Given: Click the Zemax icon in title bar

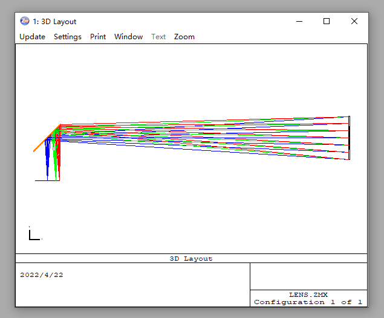Looking at the screenshot, I should [24, 21].
